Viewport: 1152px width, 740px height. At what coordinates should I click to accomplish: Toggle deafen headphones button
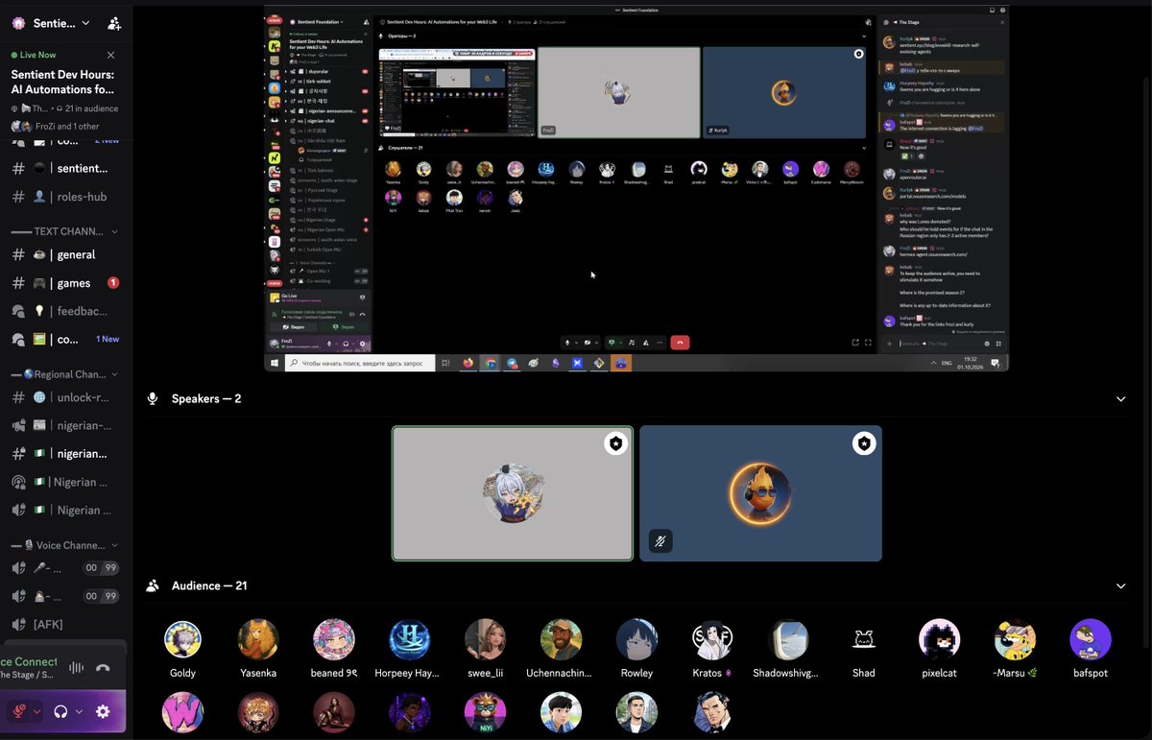point(61,711)
